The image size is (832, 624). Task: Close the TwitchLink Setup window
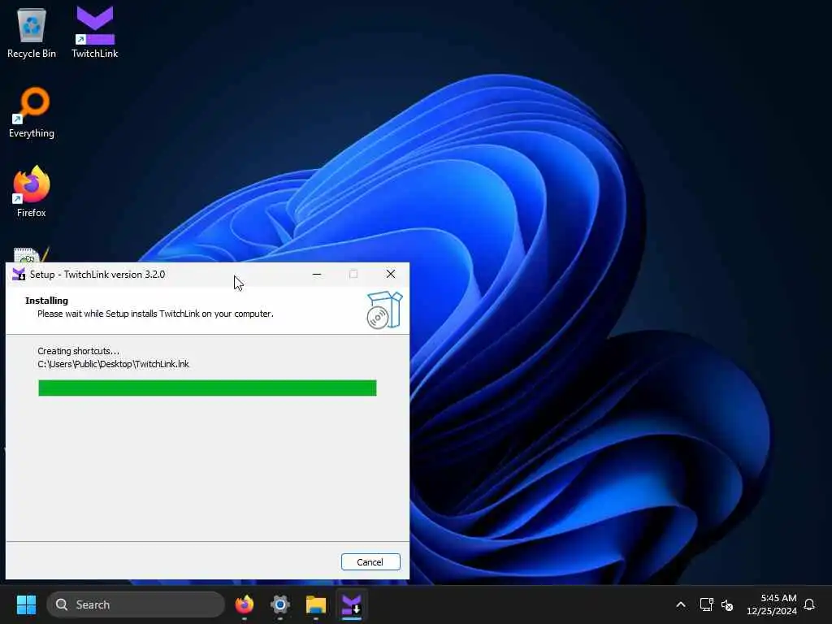(391, 274)
